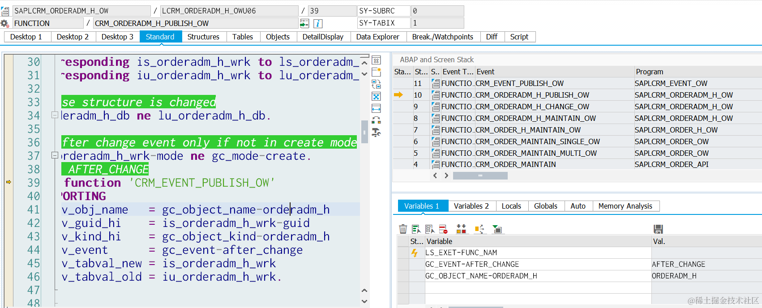Open the Structures tab
The height and width of the screenshot is (308, 762).
point(204,37)
